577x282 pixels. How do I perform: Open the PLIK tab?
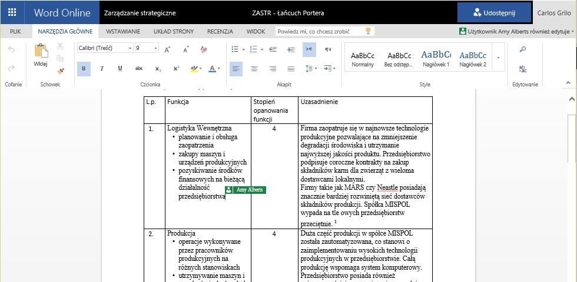(15, 32)
